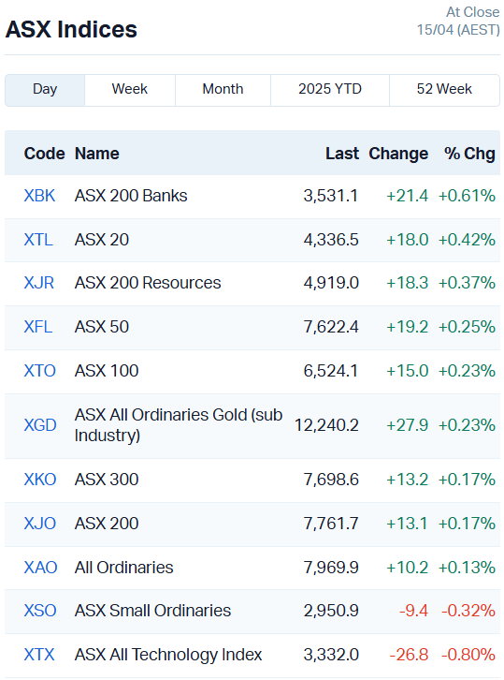The height and width of the screenshot is (680, 504).
Task: Open XJR ASX 200 Resources link
Action: [39, 283]
